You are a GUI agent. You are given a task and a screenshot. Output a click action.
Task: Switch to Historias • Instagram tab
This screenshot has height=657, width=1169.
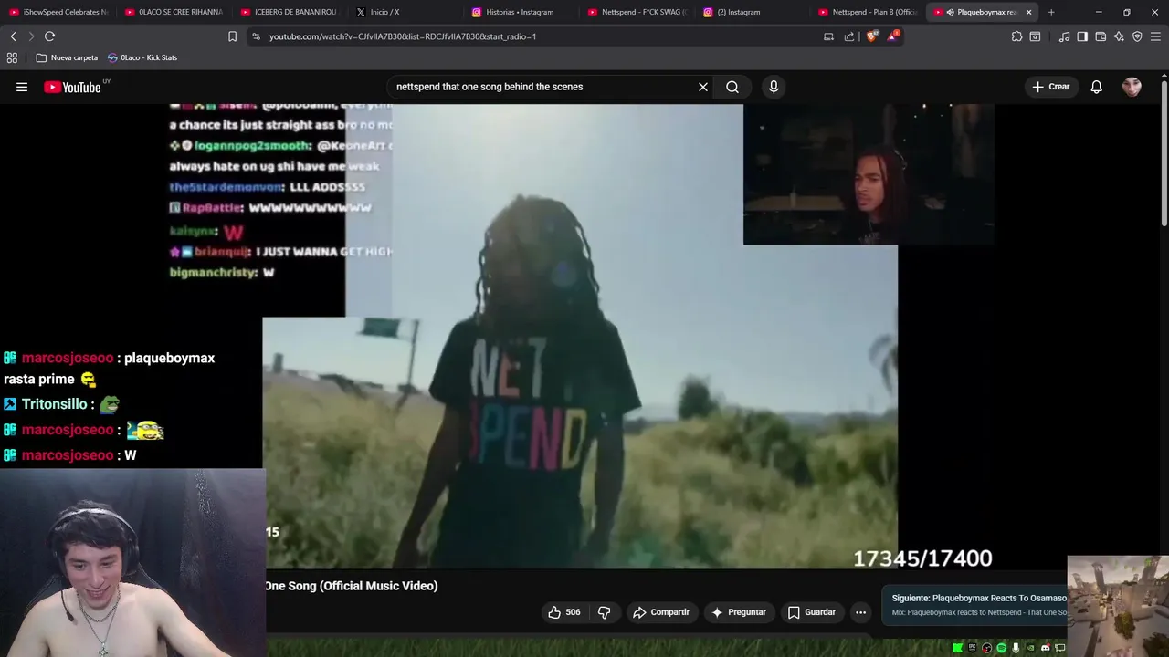point(521,12)
